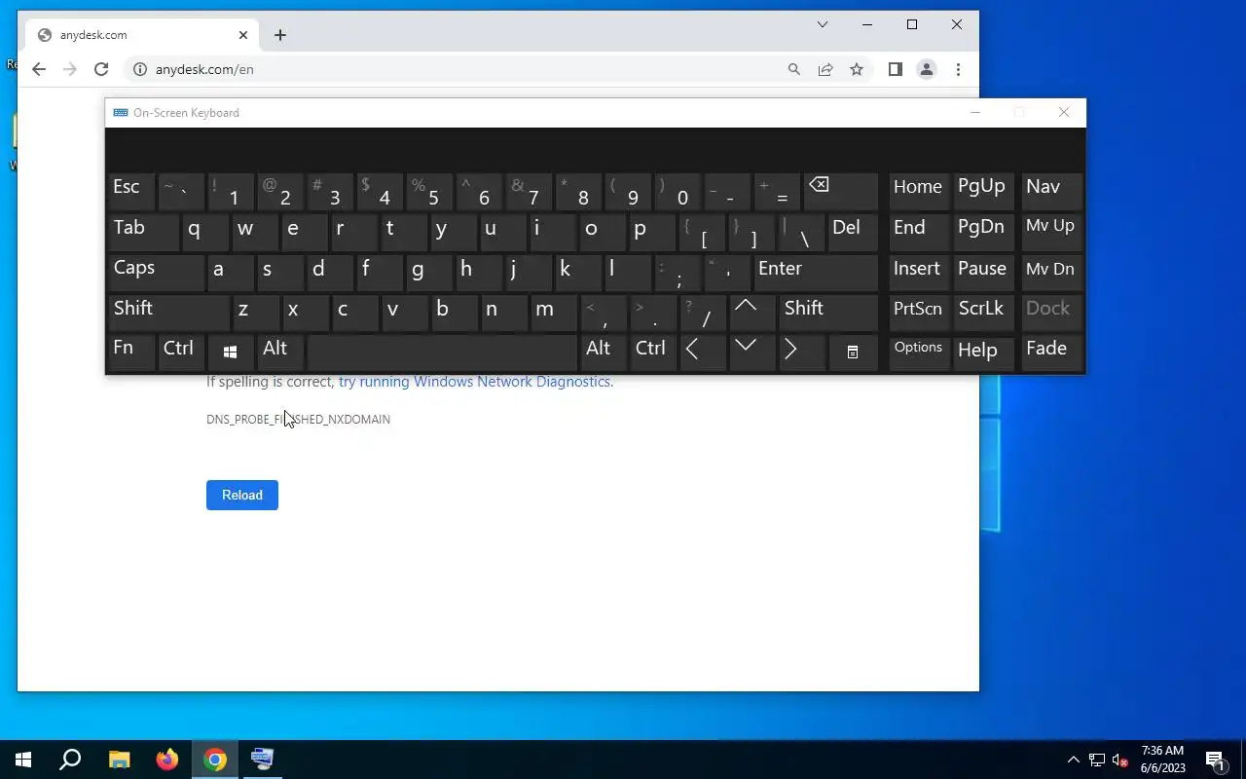
Task: Click the right arrow key on keyboard
Action: (801, 352)
